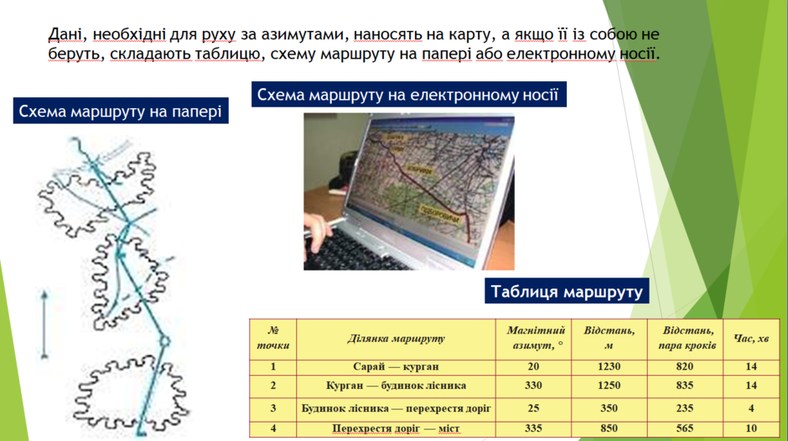This screenshot has height=441, width=788.
Task: Click step-pairs value 820
Action: click(x=685, y=366)
